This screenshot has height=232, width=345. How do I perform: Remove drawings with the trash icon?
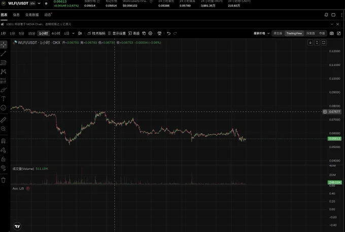coord(4,180)
